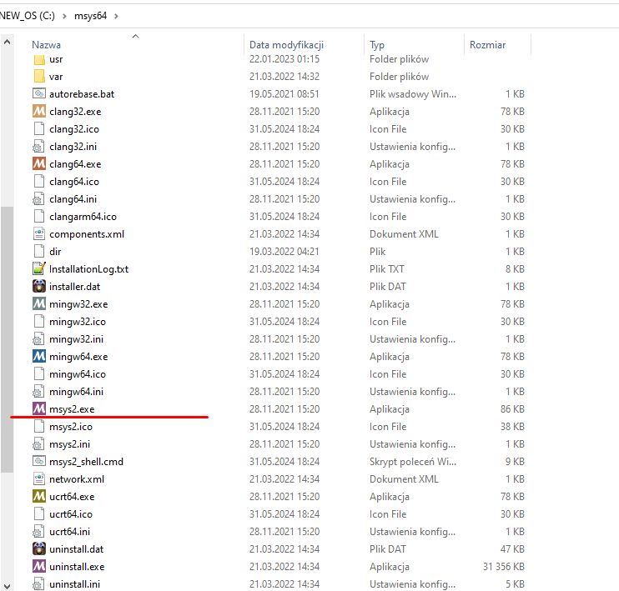Click type 'Plik wsadowy Win...' for autorebase.bat

413,94
